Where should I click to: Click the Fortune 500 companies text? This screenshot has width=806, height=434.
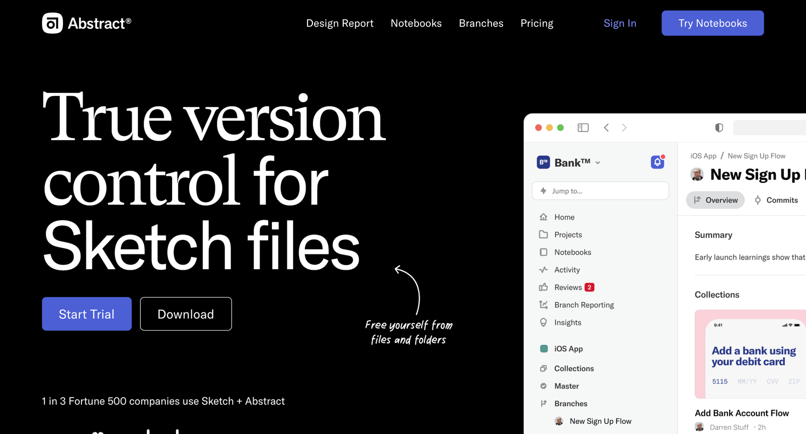click(163, 401)
